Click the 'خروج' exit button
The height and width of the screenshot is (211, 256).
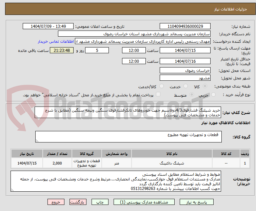point(56,202)
